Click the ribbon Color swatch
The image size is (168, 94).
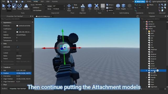tap(103, 6)
